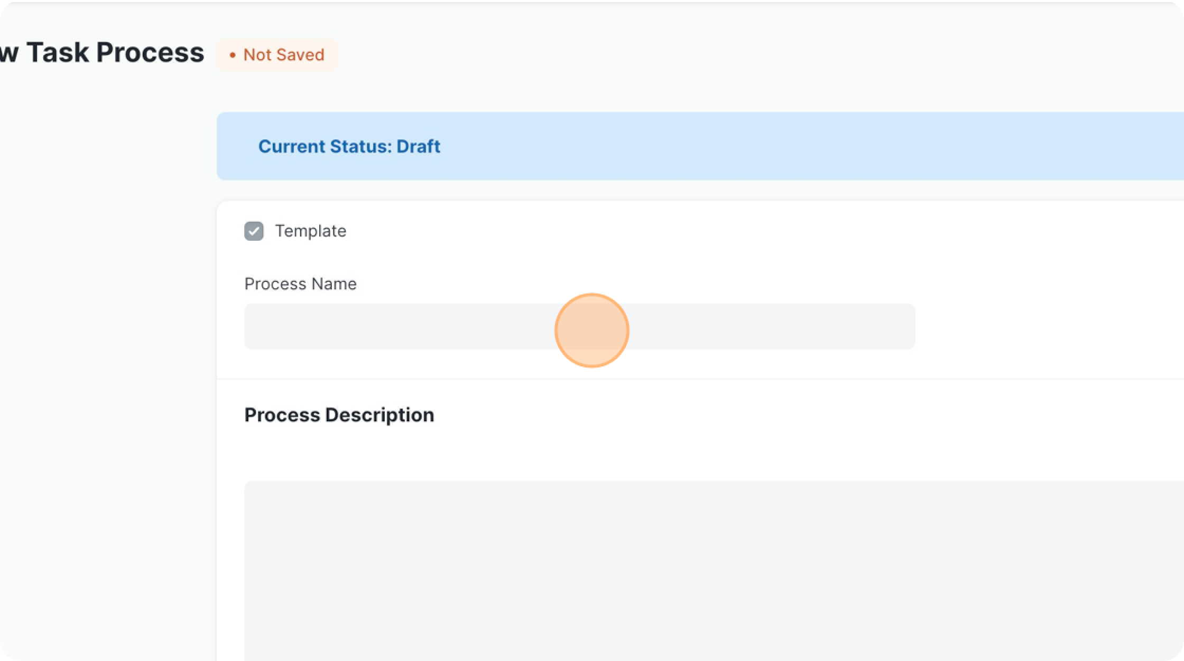Click the Process Name field label
Screen dimensions: 1184x661
tap(300, 284)
